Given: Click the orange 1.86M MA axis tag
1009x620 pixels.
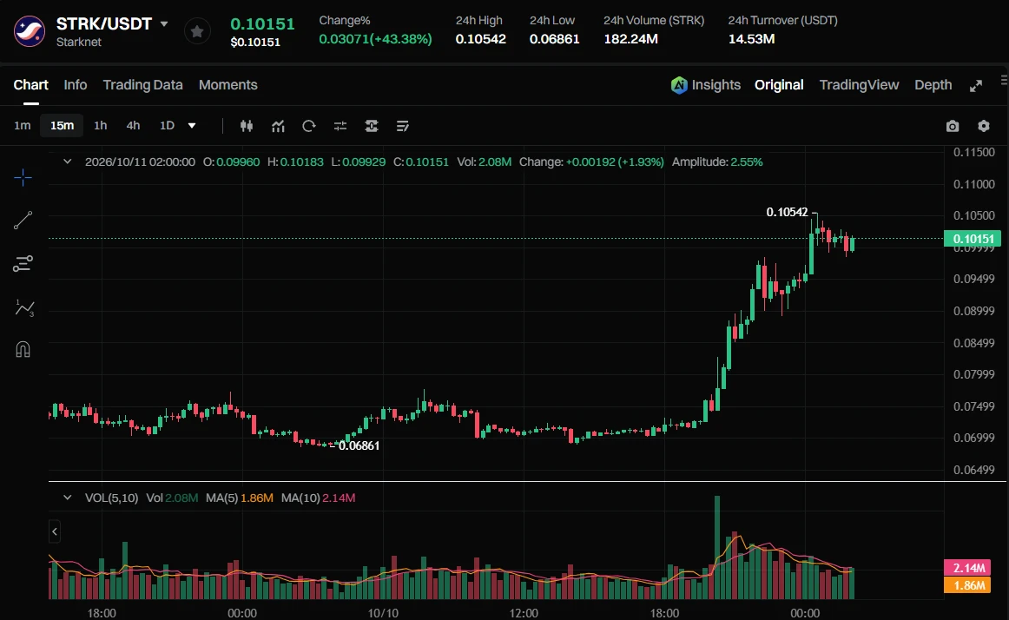Looking at the screenshot, I should pos(967,585).
